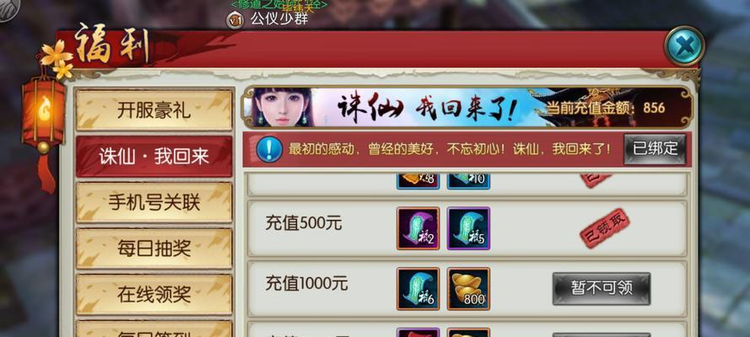Tap the 当前充值金额 856 display
Screen dimensions: 750x337
pos(606,108)
